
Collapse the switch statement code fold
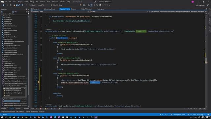pos(41,38)
